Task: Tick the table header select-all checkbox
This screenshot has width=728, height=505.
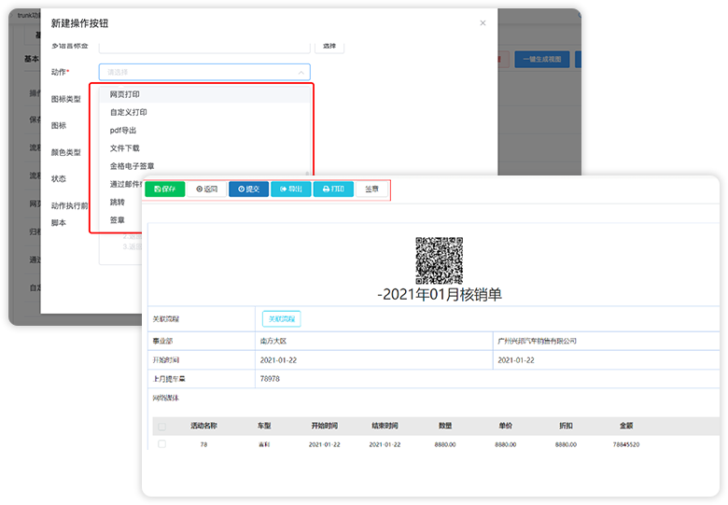Action: pos(162,427)
